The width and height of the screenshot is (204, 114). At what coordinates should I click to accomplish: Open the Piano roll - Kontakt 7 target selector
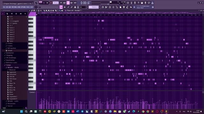coord(74,10)
